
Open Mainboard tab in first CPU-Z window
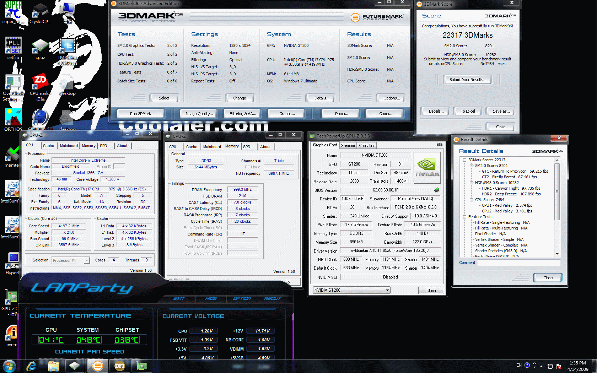pyautogui.click(x=69, y=146)
